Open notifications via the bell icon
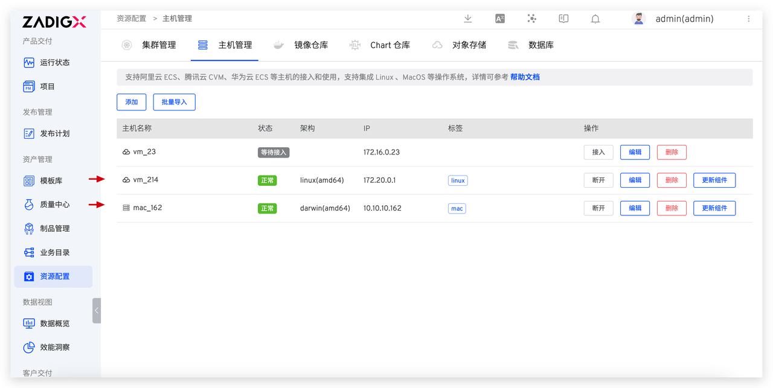The height and width of the screenshot is (388, 773). (595, 19)
